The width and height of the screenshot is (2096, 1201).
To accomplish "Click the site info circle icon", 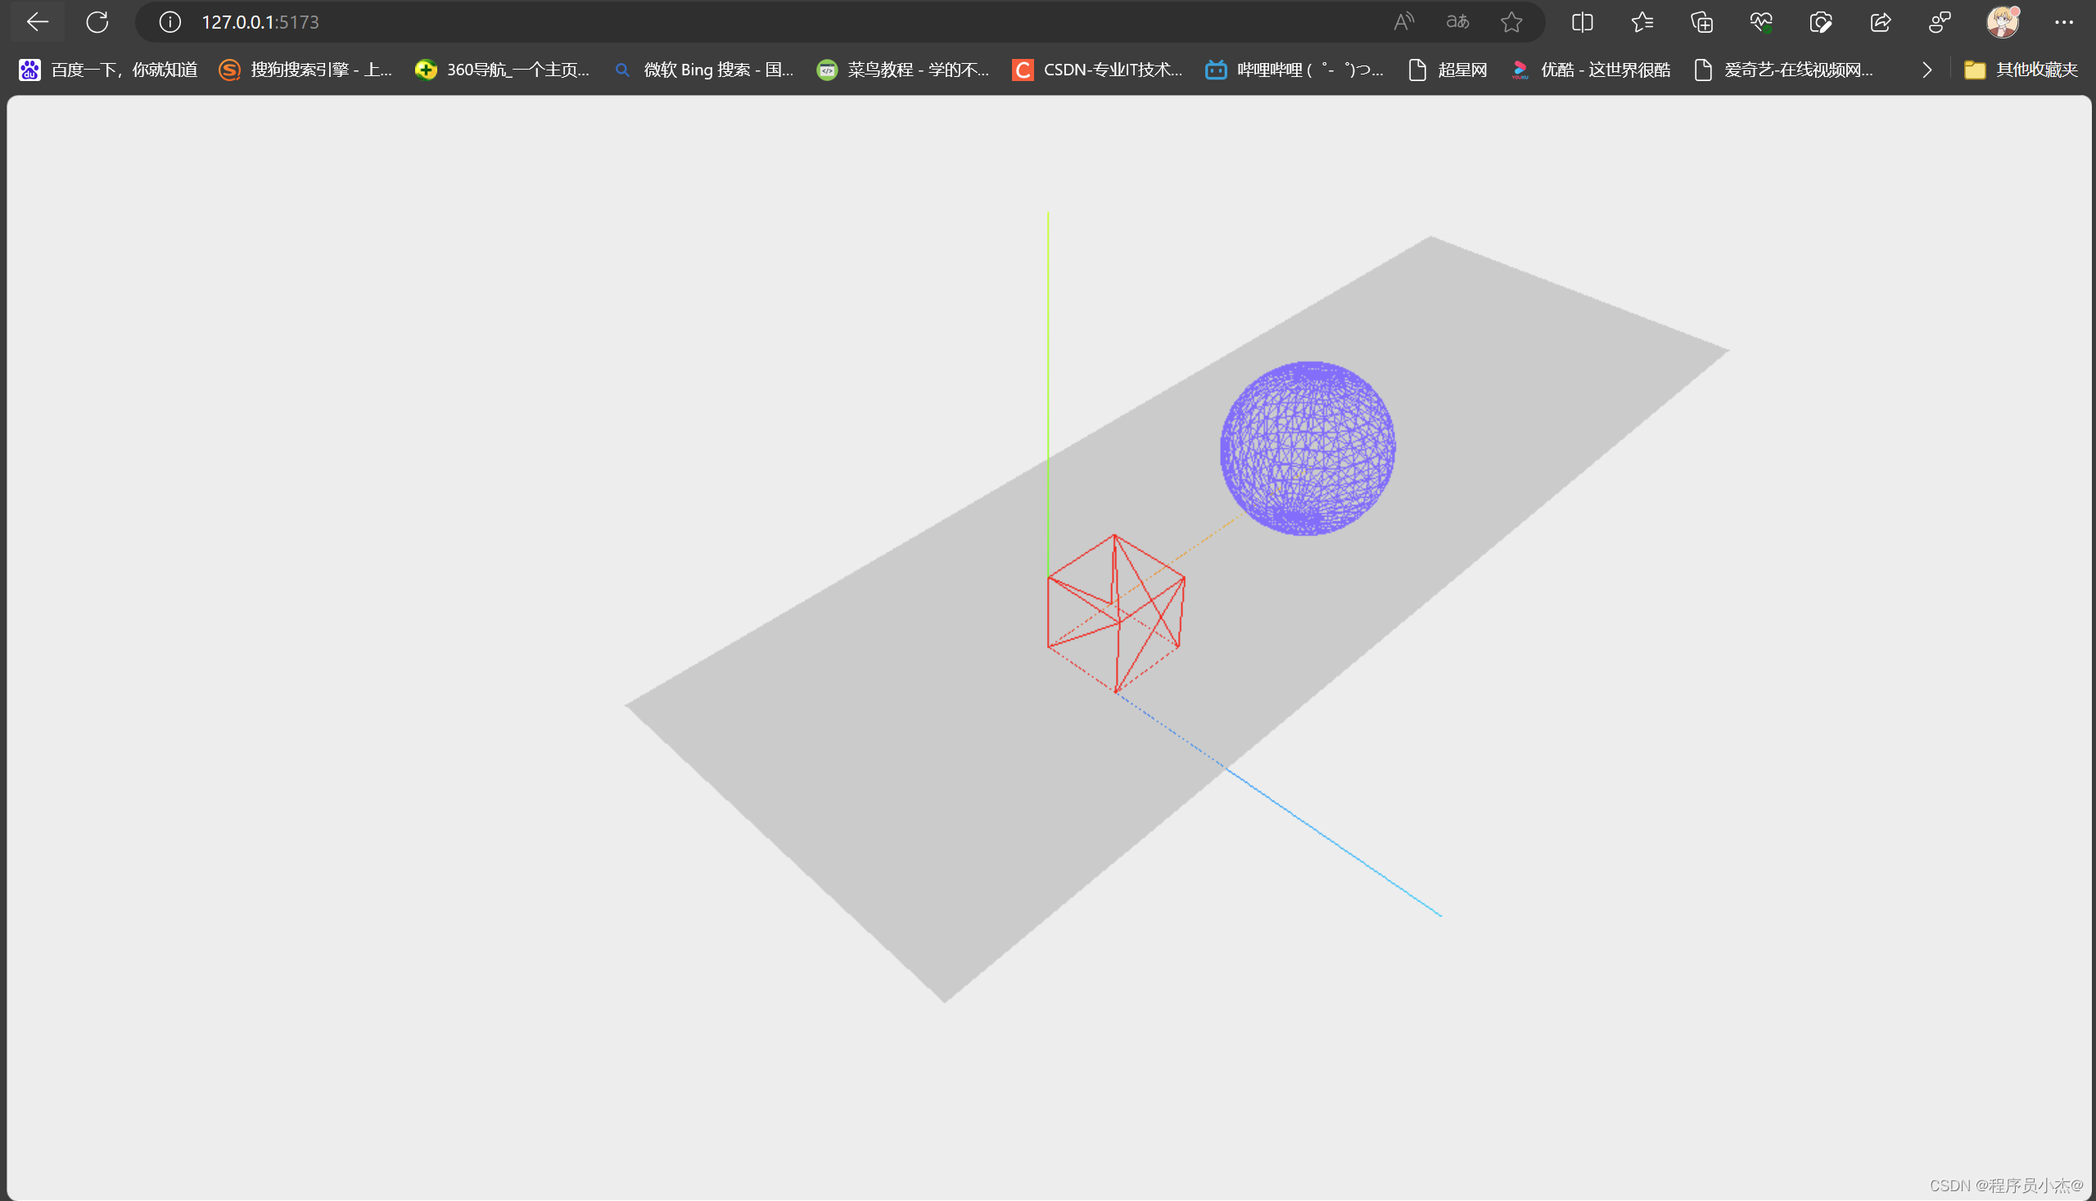I will (x=170, y=22).
